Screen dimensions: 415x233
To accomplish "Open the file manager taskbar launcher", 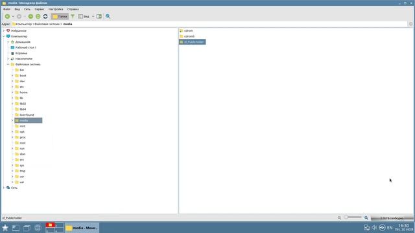I will (x=27, y=228).
